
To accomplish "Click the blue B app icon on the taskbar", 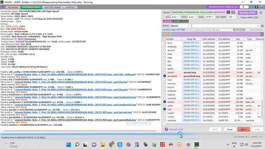I will [120, 144].
